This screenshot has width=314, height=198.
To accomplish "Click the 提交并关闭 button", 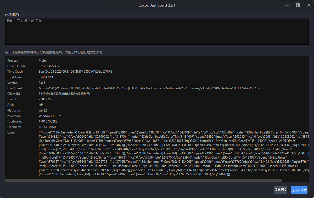I will (299, 190).
